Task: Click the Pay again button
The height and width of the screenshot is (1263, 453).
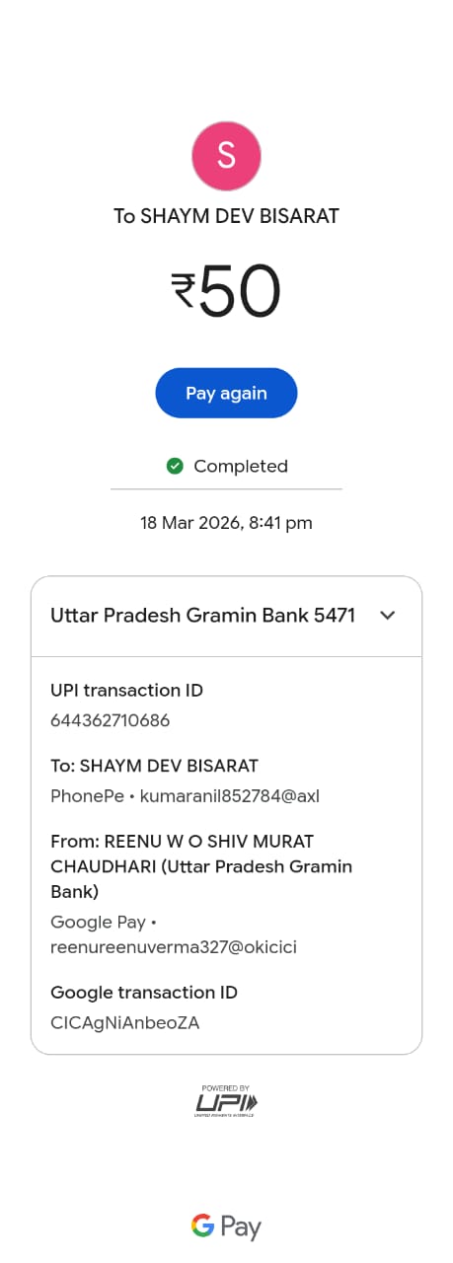Action: [226, 393]
